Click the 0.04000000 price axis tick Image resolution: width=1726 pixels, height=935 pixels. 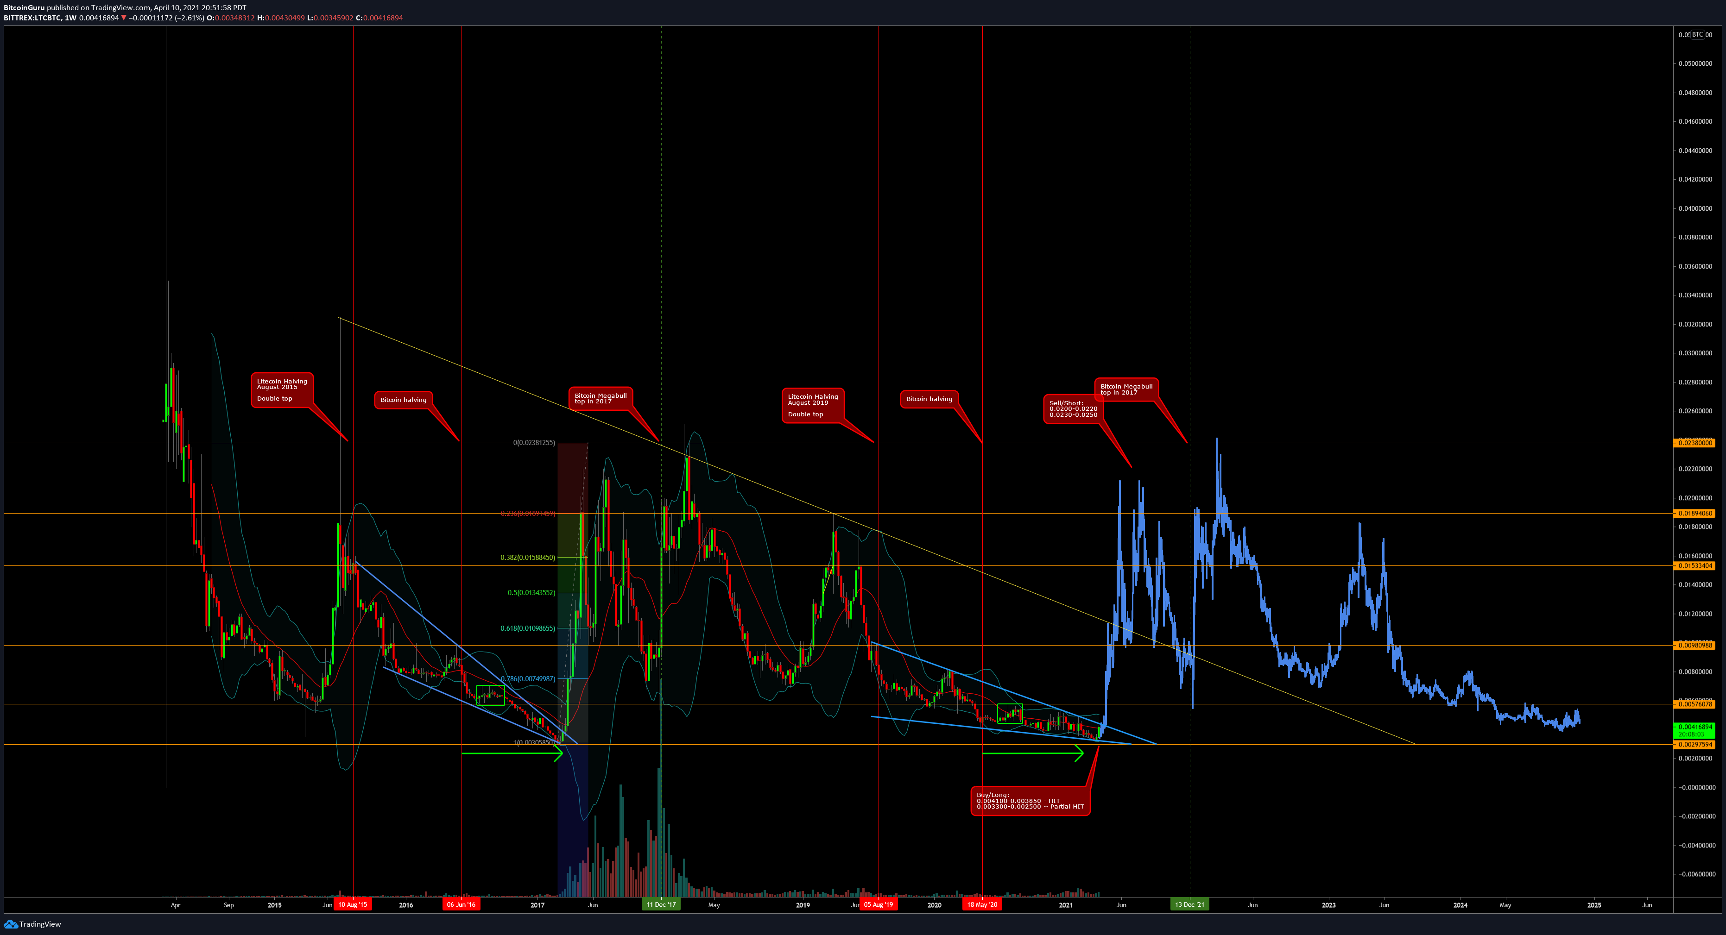tap(1695, 208)
